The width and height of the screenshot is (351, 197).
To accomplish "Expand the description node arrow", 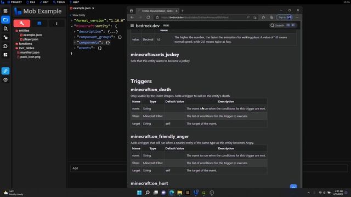I will [x=75, y=32].
